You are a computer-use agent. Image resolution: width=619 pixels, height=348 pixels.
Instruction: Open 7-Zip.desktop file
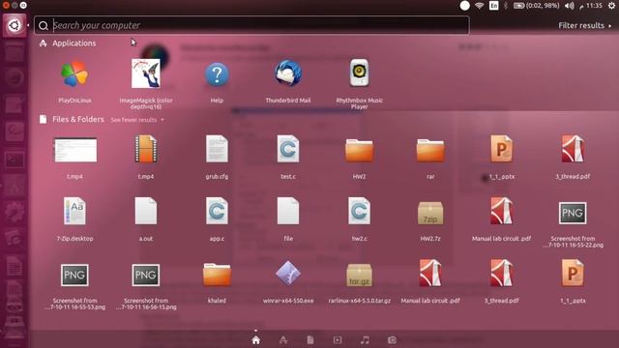74,211
